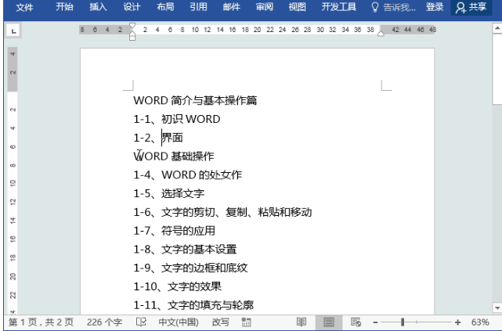Click the vertical scrollbar down arrow
Screen dimensions: 502x331
[497, 308]
